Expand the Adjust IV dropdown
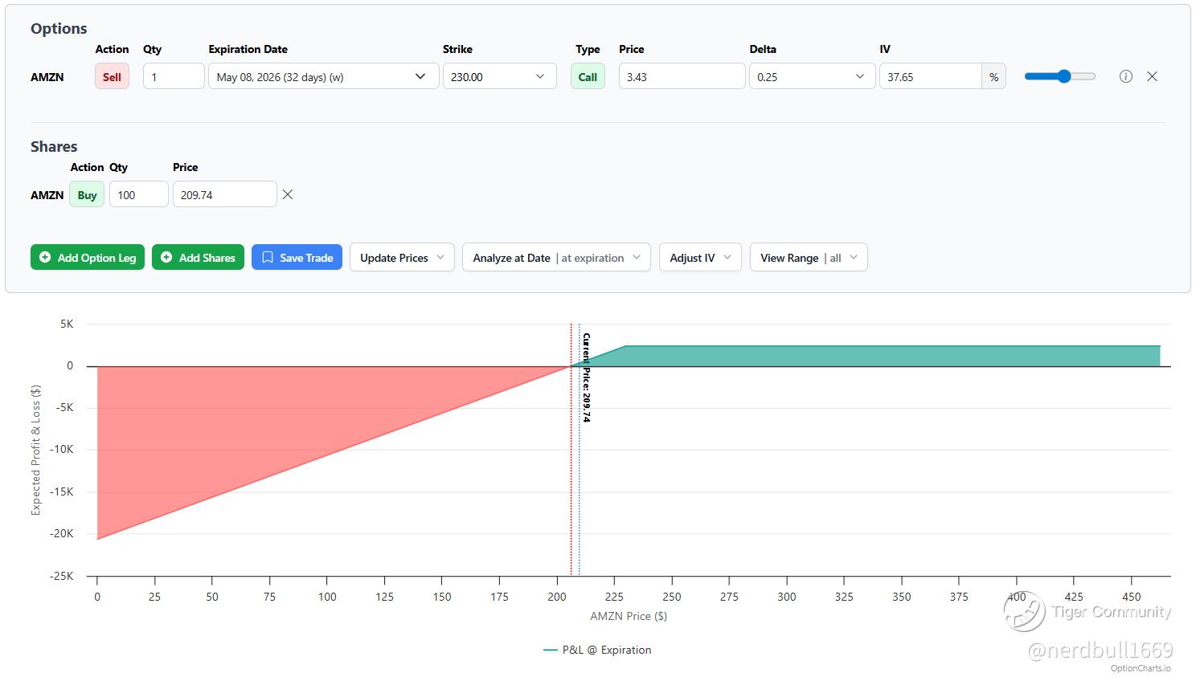1196x677 pixels. (x=700, y=257)
